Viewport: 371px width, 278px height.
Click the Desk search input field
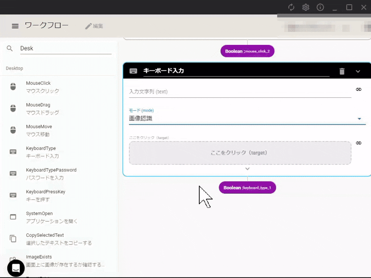(65, 48)
